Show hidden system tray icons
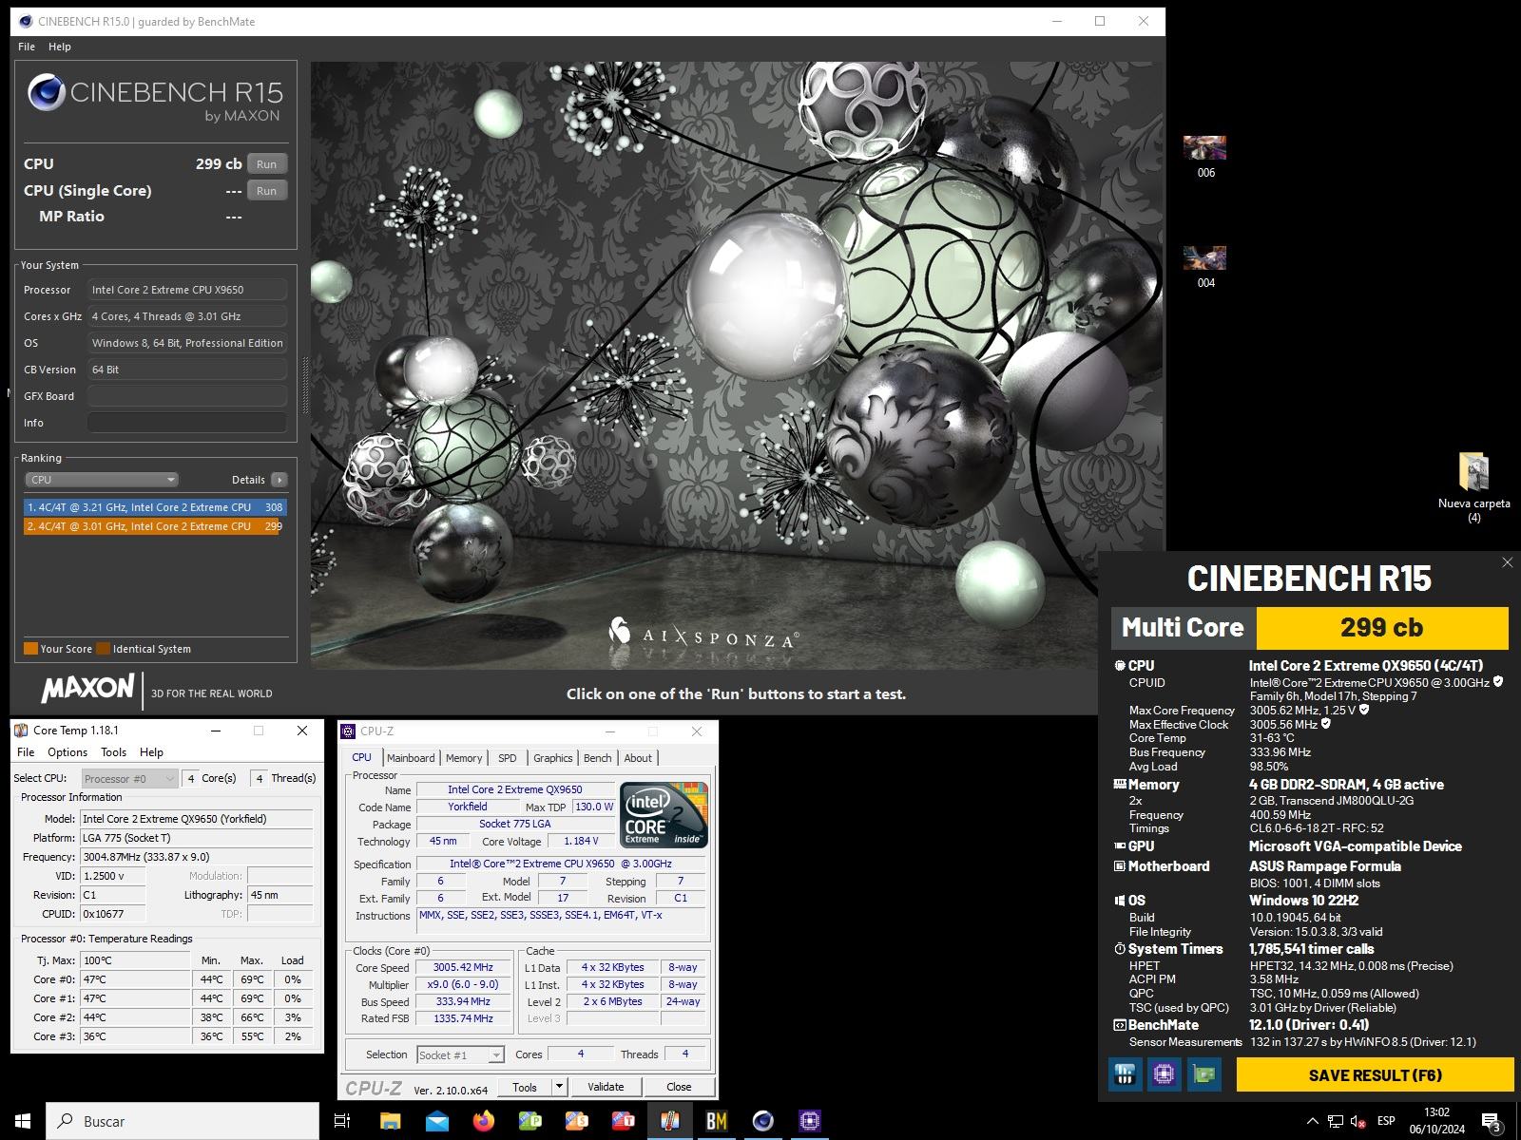Image resolution: width=1521 pixels, height=1140 pixels. [1313, 1121]
